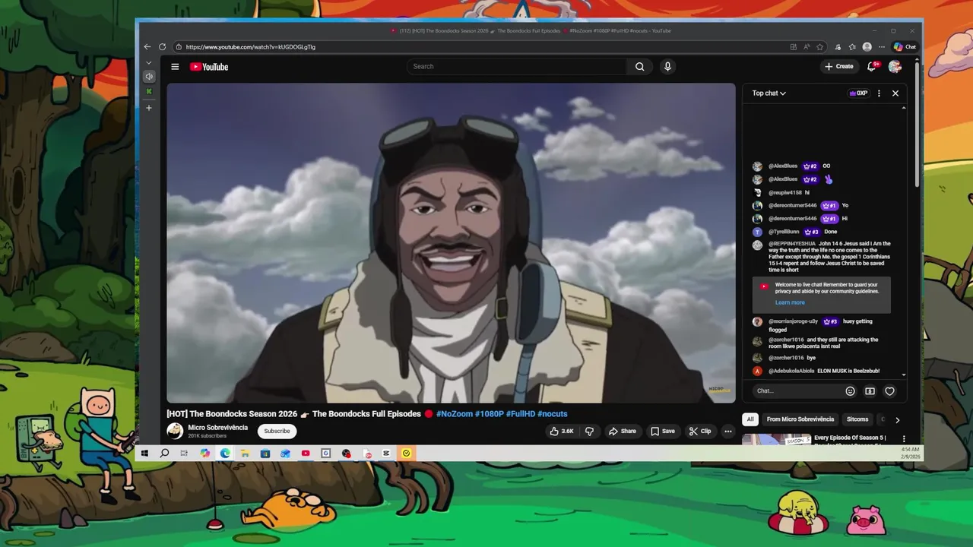
Task: Open Read aloud icon in address bar
Action: pos(807,47)
